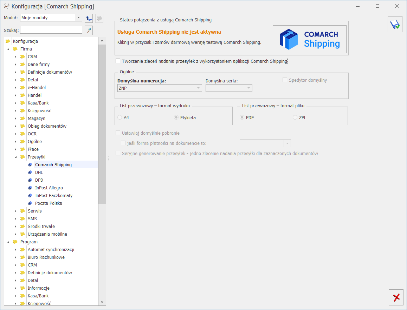
Task: Close the Konfiguracja window
Action: pos(397,6)
